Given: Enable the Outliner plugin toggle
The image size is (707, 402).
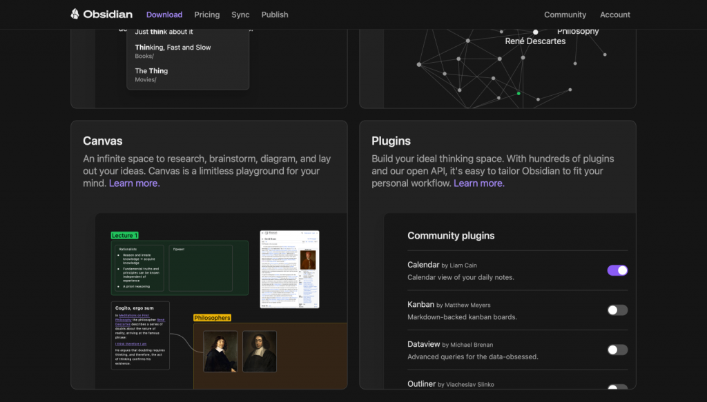Looking at the screenshot, I should click(617, 387).
